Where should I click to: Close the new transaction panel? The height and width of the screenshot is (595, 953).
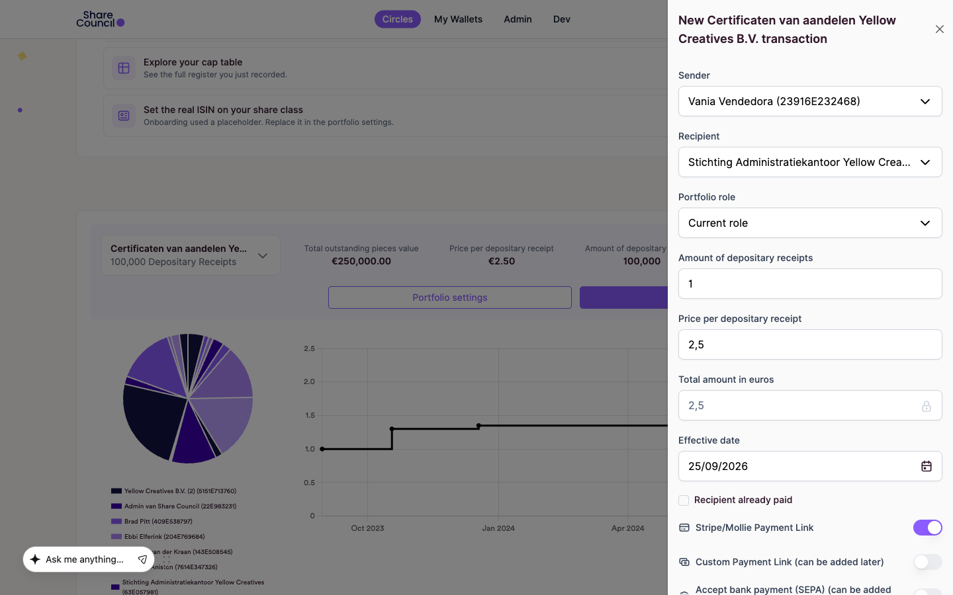point(940,29)
